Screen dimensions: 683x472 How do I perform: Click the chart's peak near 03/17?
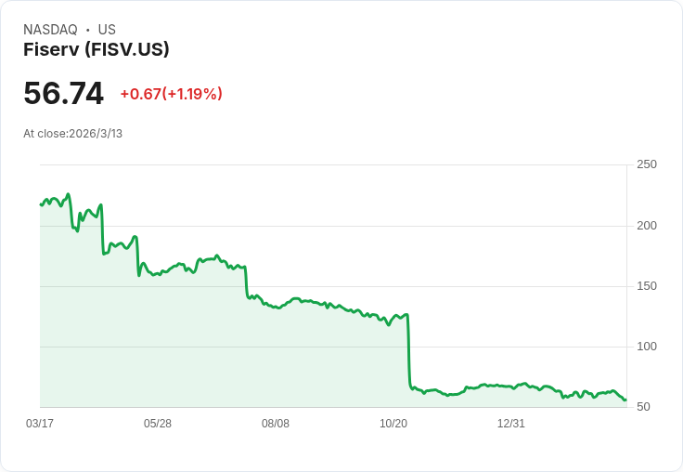pyautogui.click(x=68, y=194)
